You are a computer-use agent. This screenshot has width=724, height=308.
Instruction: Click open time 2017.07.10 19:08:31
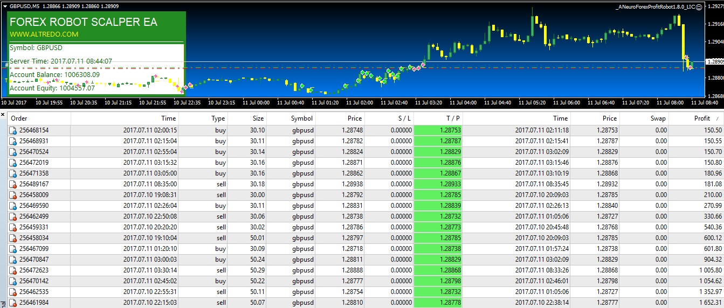[x=150, y=195]
